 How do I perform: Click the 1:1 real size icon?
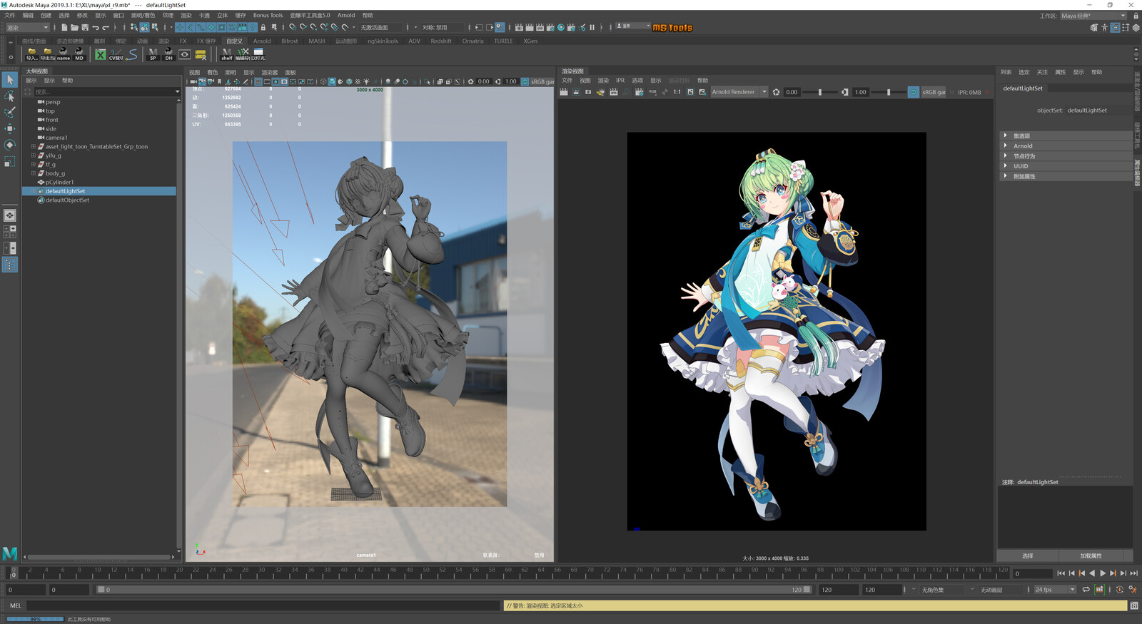[x=677, y=92]
